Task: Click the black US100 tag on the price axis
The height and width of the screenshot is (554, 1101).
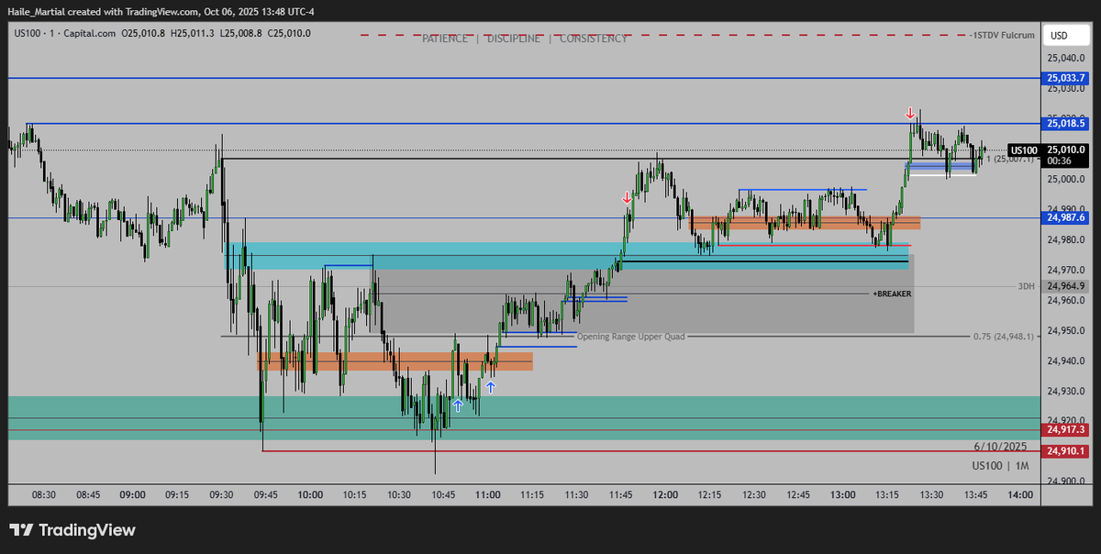Action: click(x=1022, y=149)
